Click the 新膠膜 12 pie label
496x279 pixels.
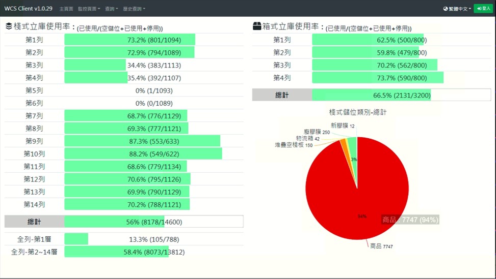[x=343, y=126]
